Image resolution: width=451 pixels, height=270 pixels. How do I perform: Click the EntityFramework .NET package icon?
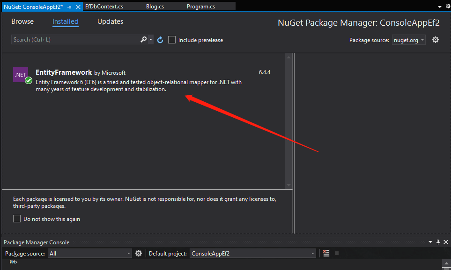pyautogui.click(x=21, y=75)
